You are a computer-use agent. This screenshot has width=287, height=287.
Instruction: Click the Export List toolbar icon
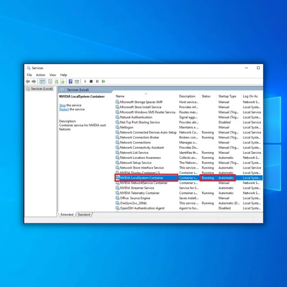62,82
